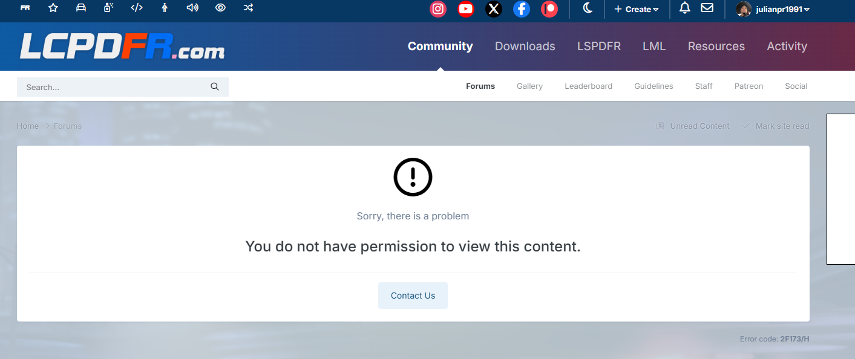Click the no permission message heading

[413, 247]
